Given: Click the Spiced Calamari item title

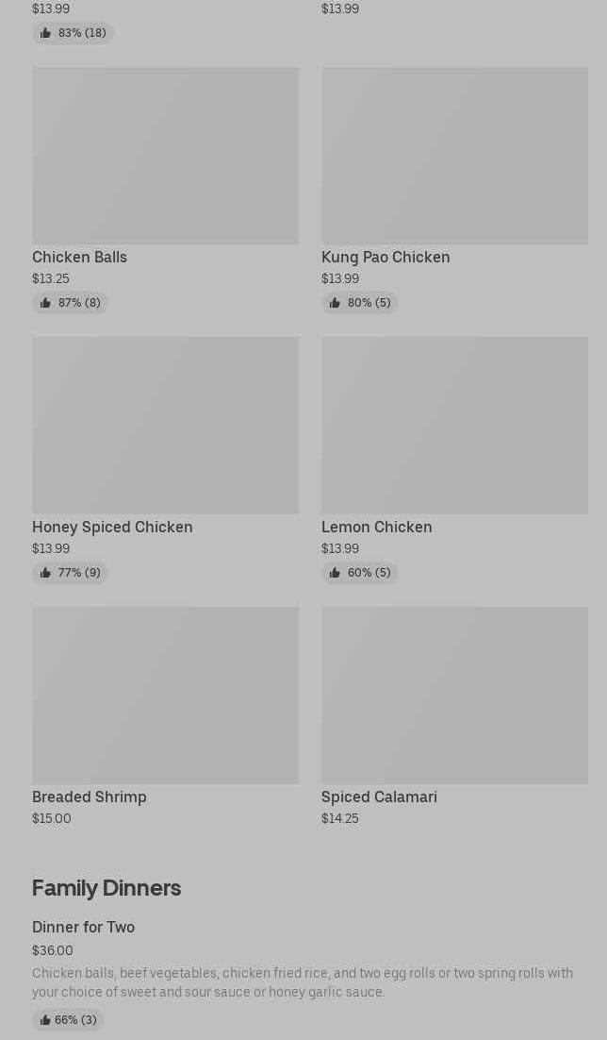Looking at the screenshot, I should point(379,797).
